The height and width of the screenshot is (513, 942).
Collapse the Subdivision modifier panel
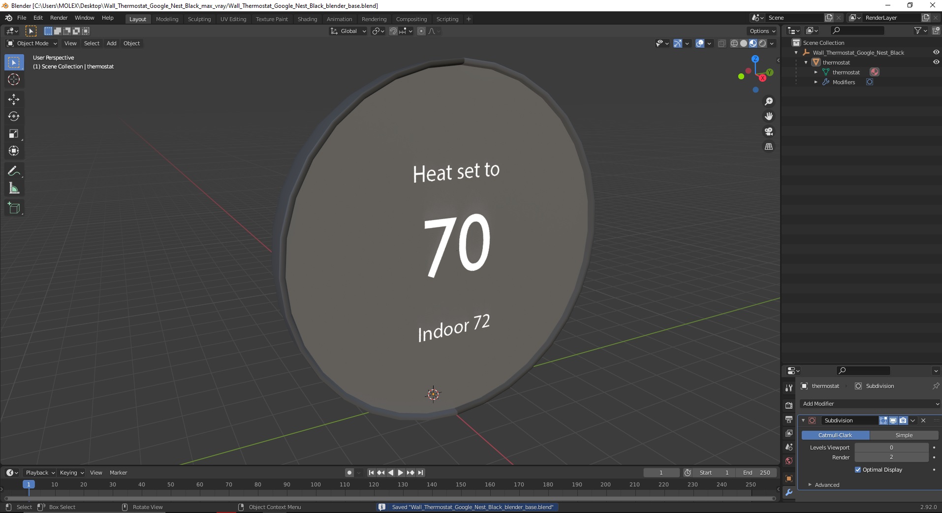tap(803, 420)
